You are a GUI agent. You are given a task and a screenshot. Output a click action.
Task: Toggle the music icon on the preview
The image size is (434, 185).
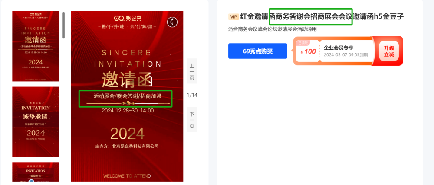172,22
